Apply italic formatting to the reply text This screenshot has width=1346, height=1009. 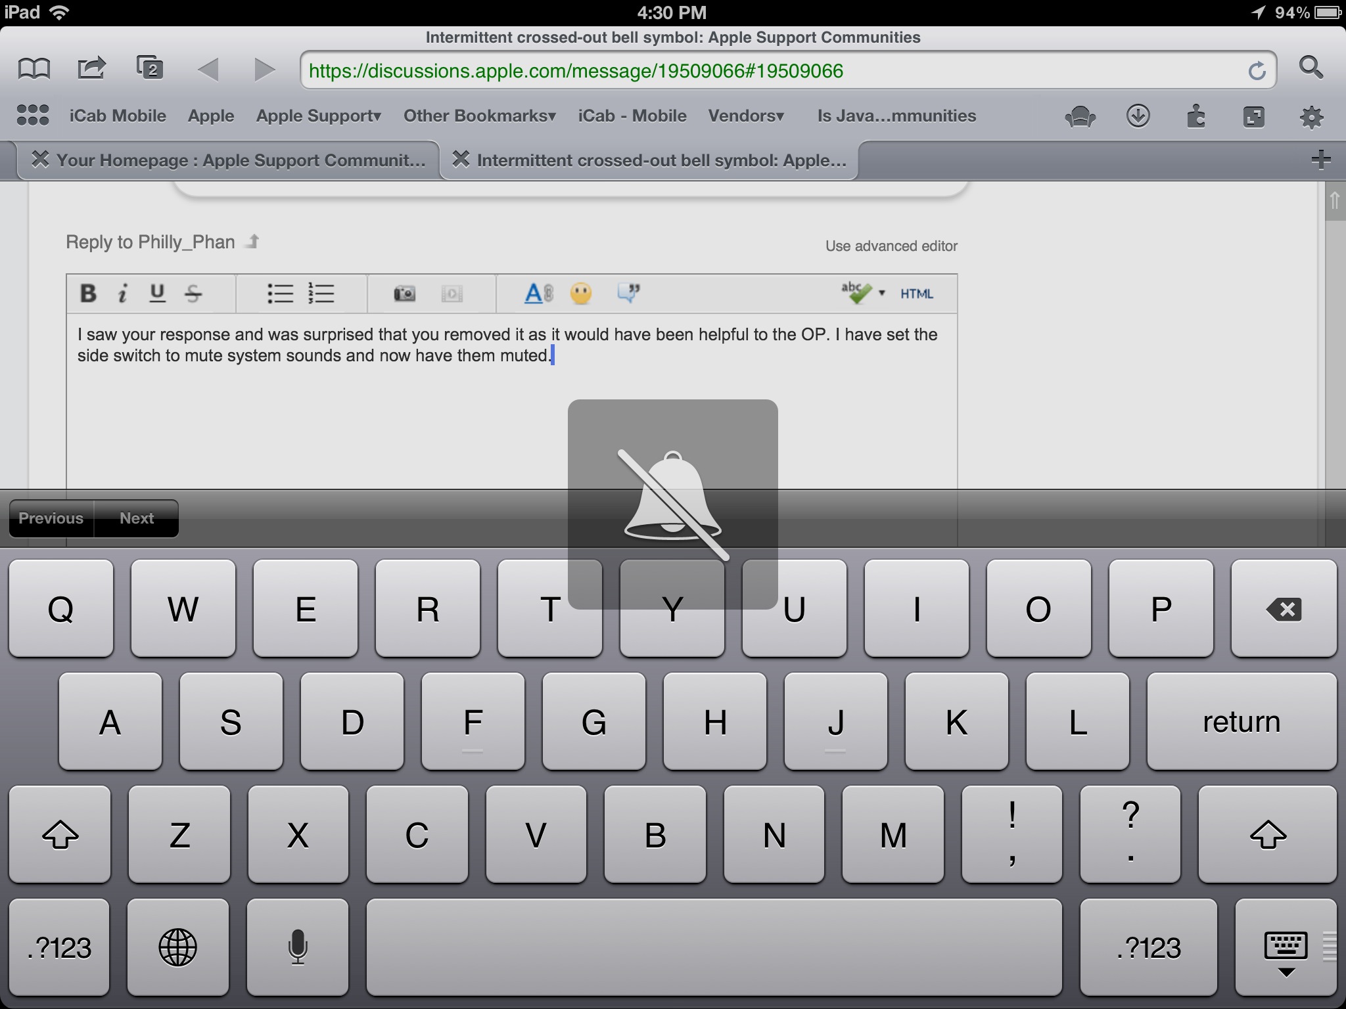[x=122, y=294]
